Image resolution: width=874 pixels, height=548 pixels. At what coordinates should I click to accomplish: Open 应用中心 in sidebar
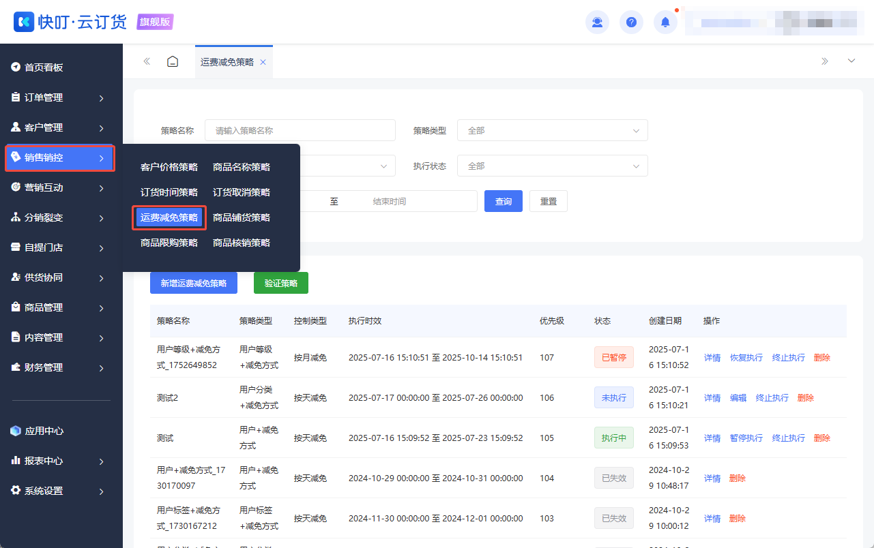61,431
